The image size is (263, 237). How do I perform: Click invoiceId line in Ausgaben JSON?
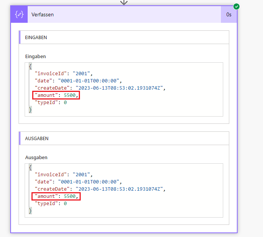[x=64, y=175]
